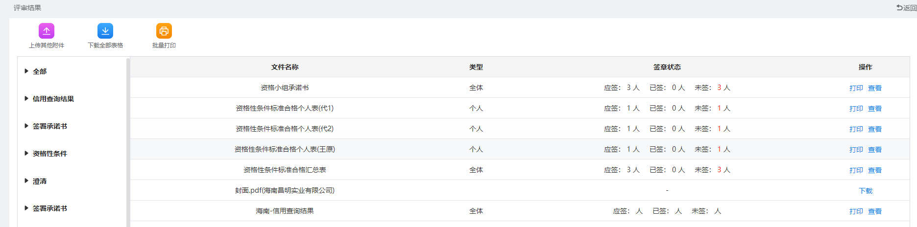Click the sidebar vertical scrollbar

pos(128,142)
